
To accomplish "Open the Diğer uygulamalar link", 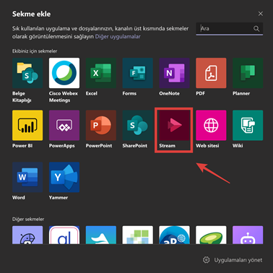I will (118, 37).
